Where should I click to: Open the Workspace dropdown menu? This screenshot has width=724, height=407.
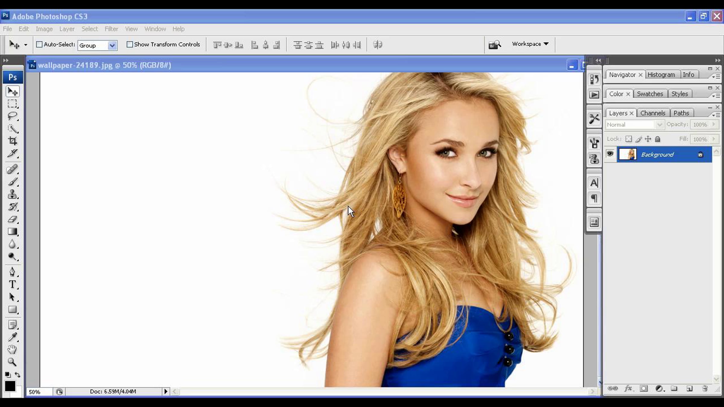530,44
